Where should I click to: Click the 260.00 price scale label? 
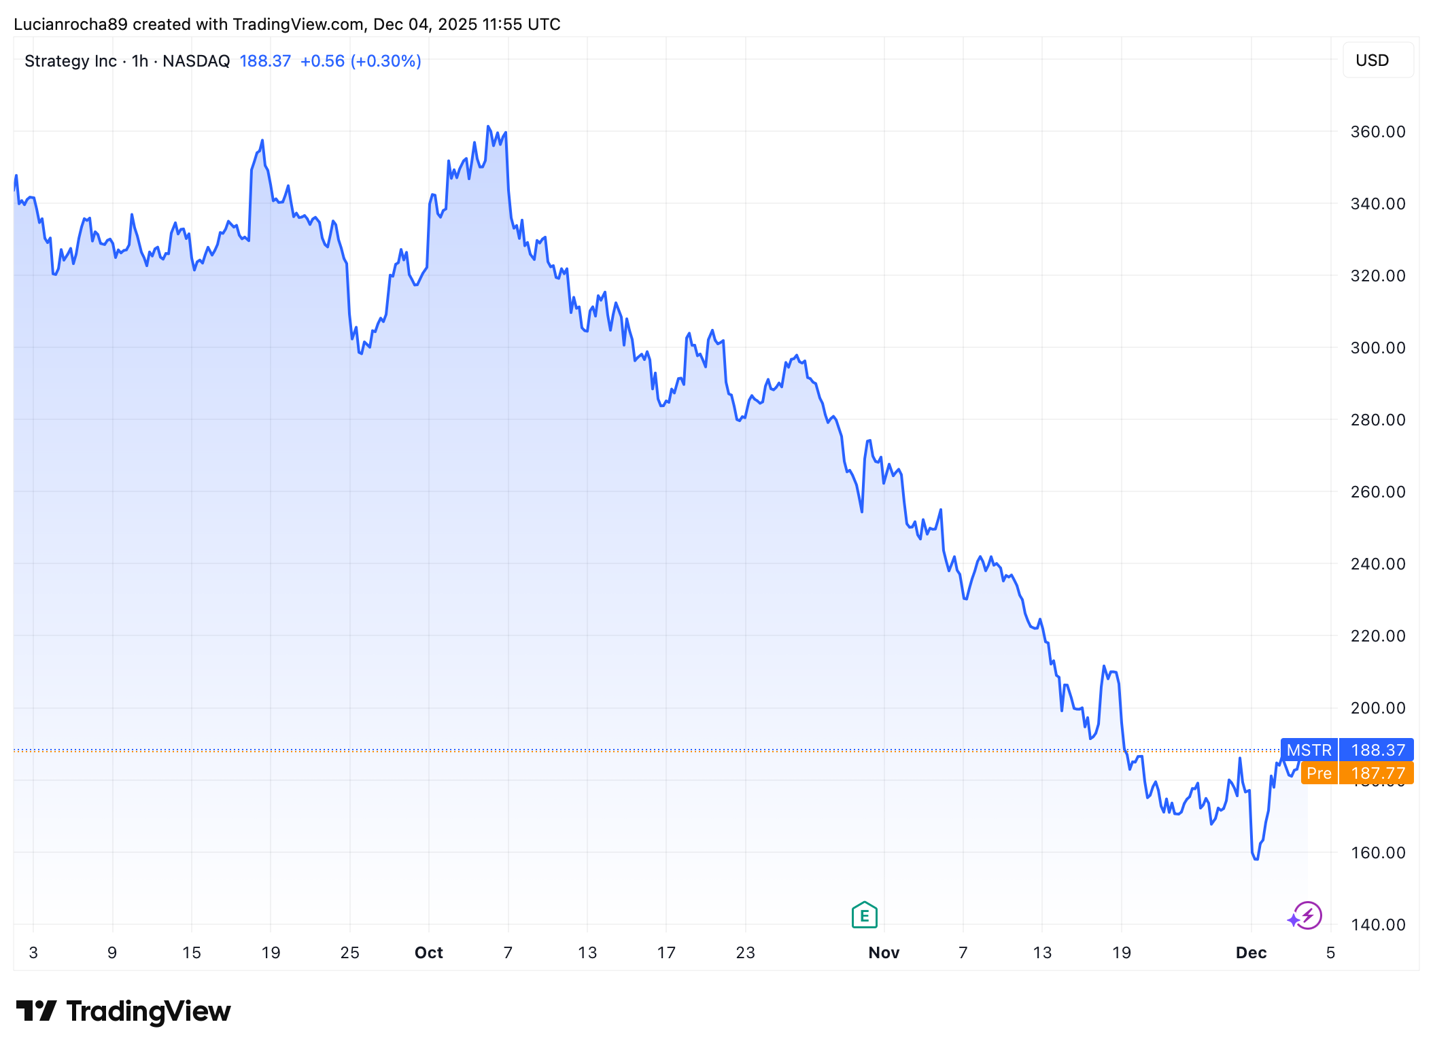pyautogui.click(x=1377, y=492)
